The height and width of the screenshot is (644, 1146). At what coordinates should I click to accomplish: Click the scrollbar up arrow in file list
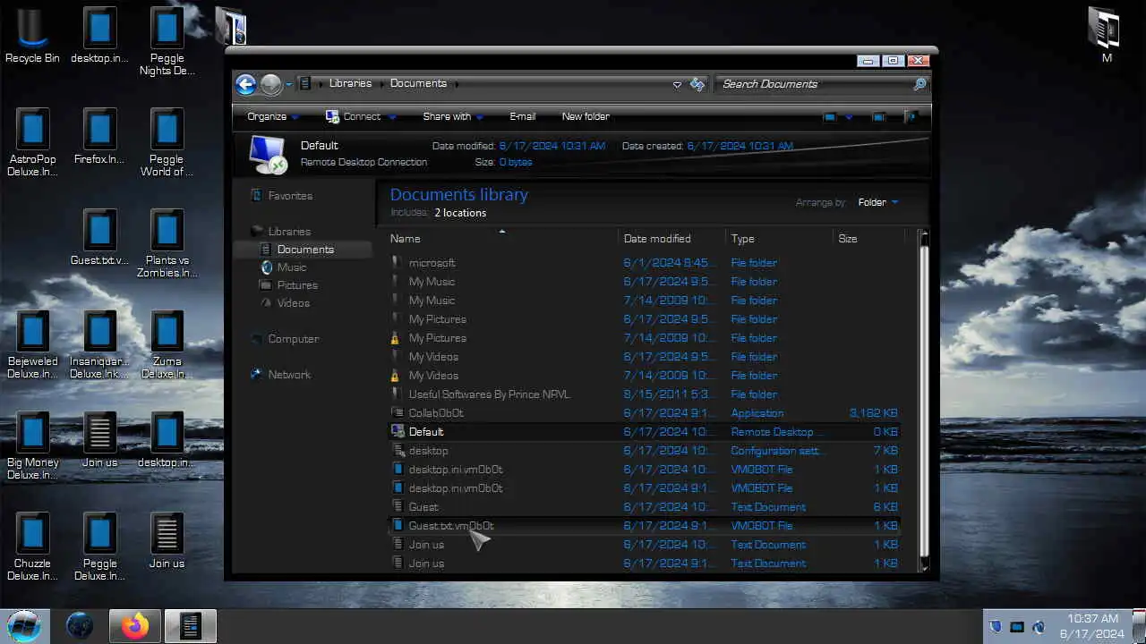(923, 236)
